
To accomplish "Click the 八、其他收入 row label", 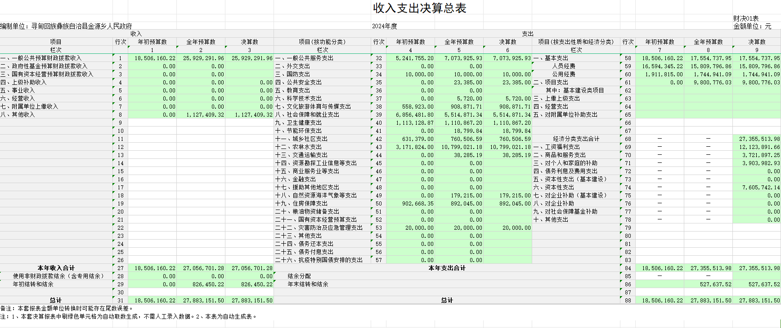I will point(18,114).
